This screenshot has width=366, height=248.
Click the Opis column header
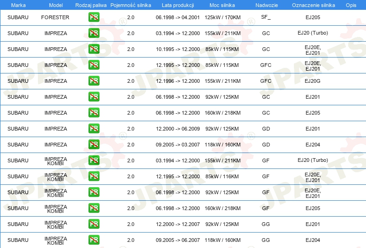click(x=351, y=5)
